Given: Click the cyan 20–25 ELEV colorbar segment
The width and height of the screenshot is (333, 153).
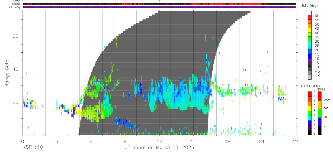Looking at the screenshot, I should [x=309, y=47].
